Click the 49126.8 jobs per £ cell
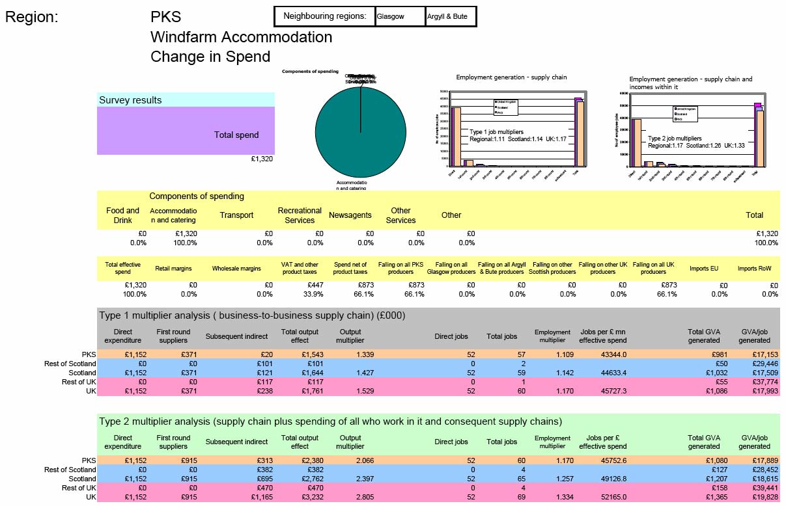 tap(613, 479)
